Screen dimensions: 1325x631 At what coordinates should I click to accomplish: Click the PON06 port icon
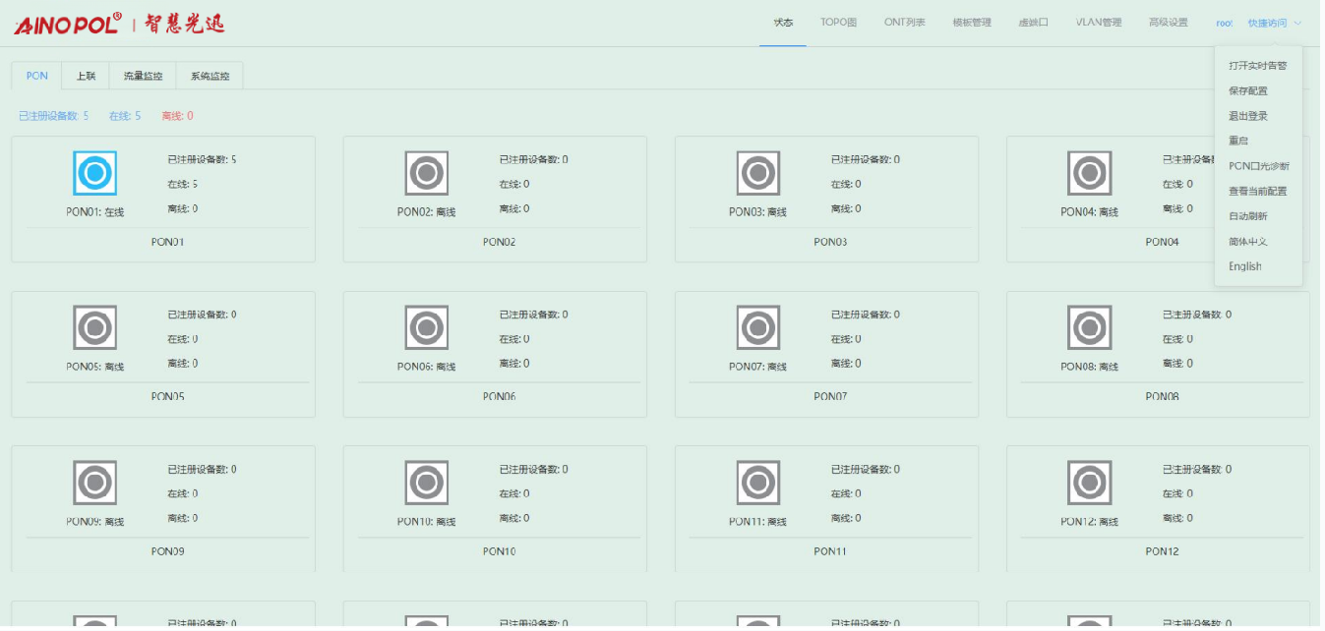click(x=427, y=328)
